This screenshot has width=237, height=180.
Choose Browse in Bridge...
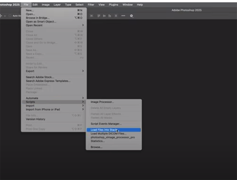[x=54, y=18]
